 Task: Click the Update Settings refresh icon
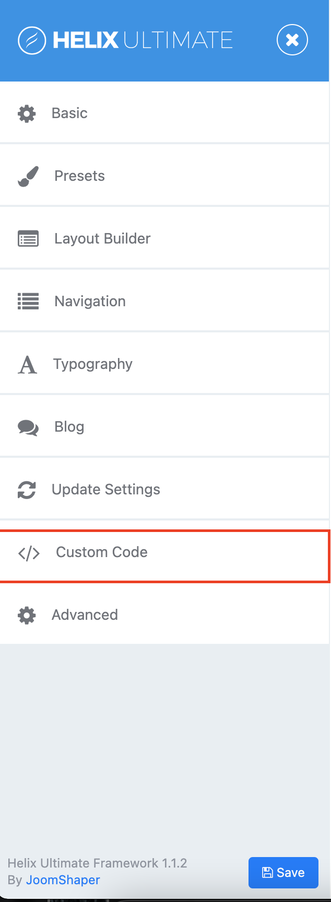pos(27,490)
